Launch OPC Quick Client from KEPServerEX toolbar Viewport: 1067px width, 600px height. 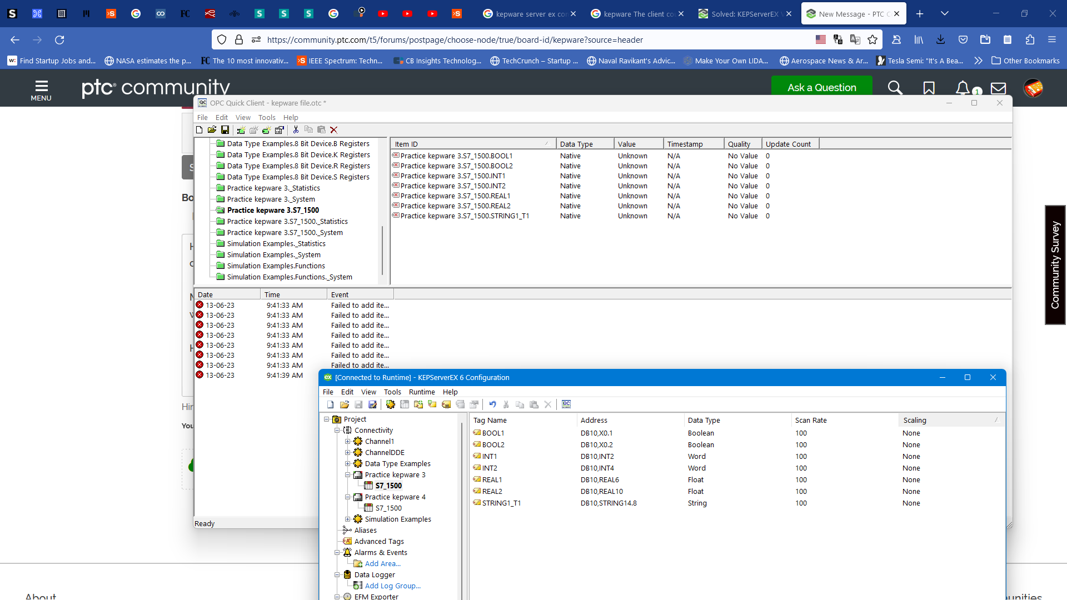pyautogui.click(x=566, y=404)
